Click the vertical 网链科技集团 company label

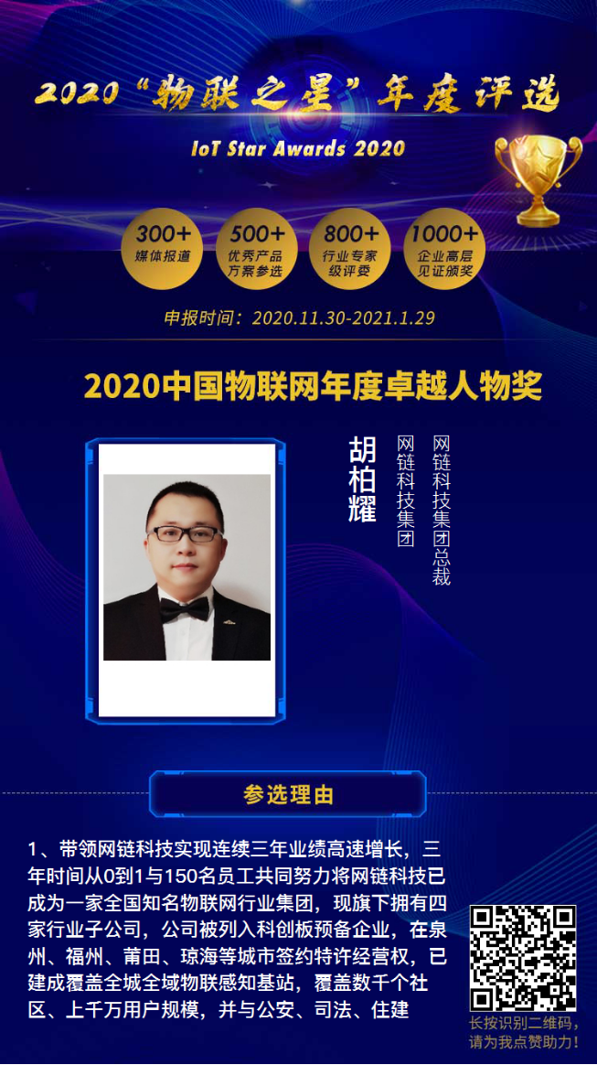406,491
